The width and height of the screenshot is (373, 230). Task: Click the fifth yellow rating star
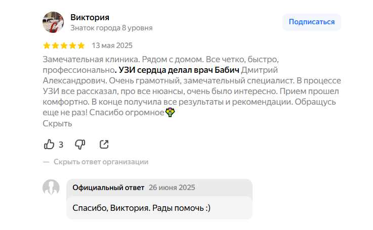pyautogui.click(x=81, y=45)
